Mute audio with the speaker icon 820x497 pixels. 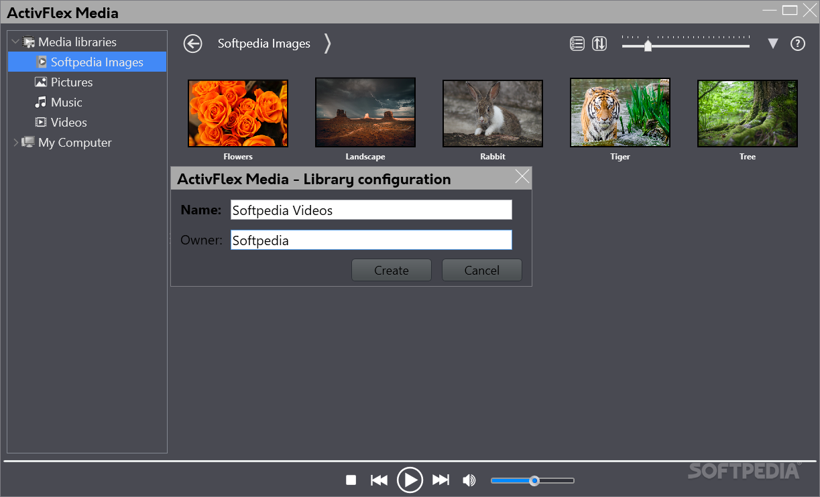pyautogui.click(x=469, y=480)
